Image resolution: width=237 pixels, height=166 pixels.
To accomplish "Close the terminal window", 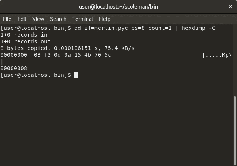I will [230, 7].
